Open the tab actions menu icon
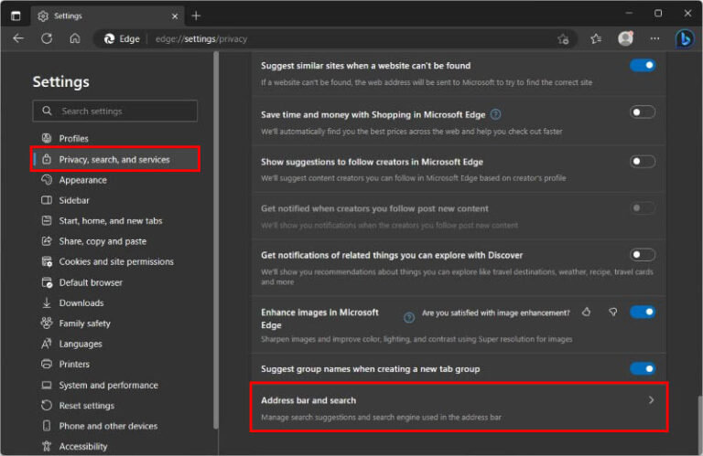The width and height of the screenshot is (703, 456). (x=16, y=16)
